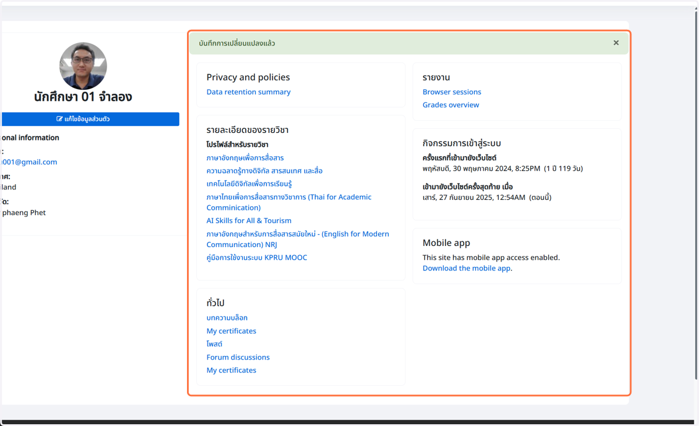This screenshot has height=426, width=699.
Task: Open English for Modern Communication NRJ course
Action: point(298,239)
